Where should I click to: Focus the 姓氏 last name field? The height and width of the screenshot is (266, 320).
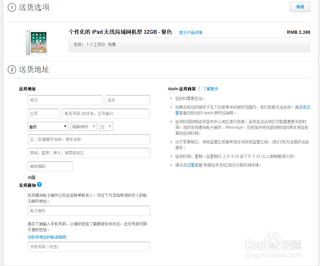[x=65, y=100]
